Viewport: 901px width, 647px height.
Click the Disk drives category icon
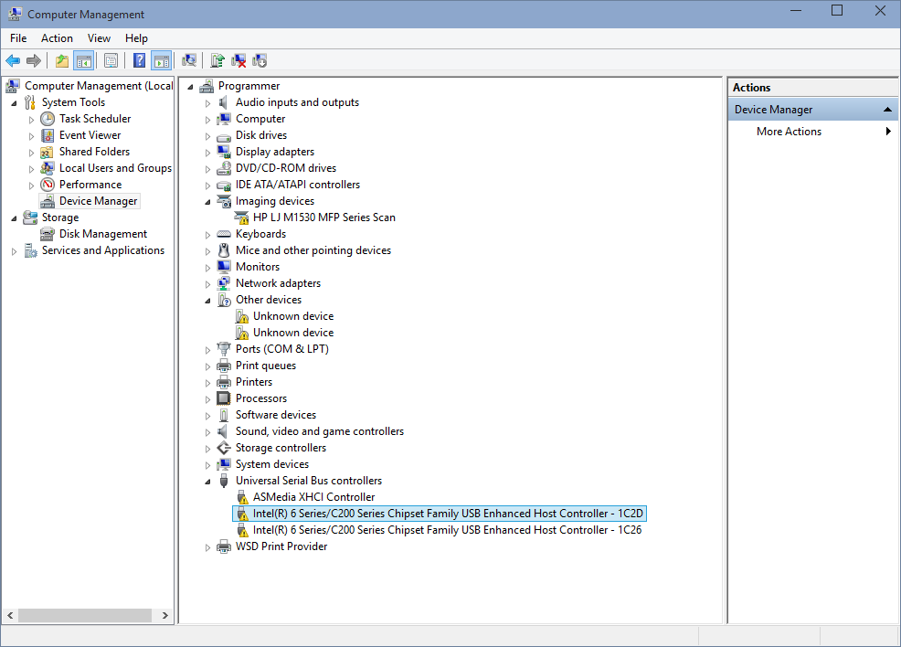click(x=224, y=135)
